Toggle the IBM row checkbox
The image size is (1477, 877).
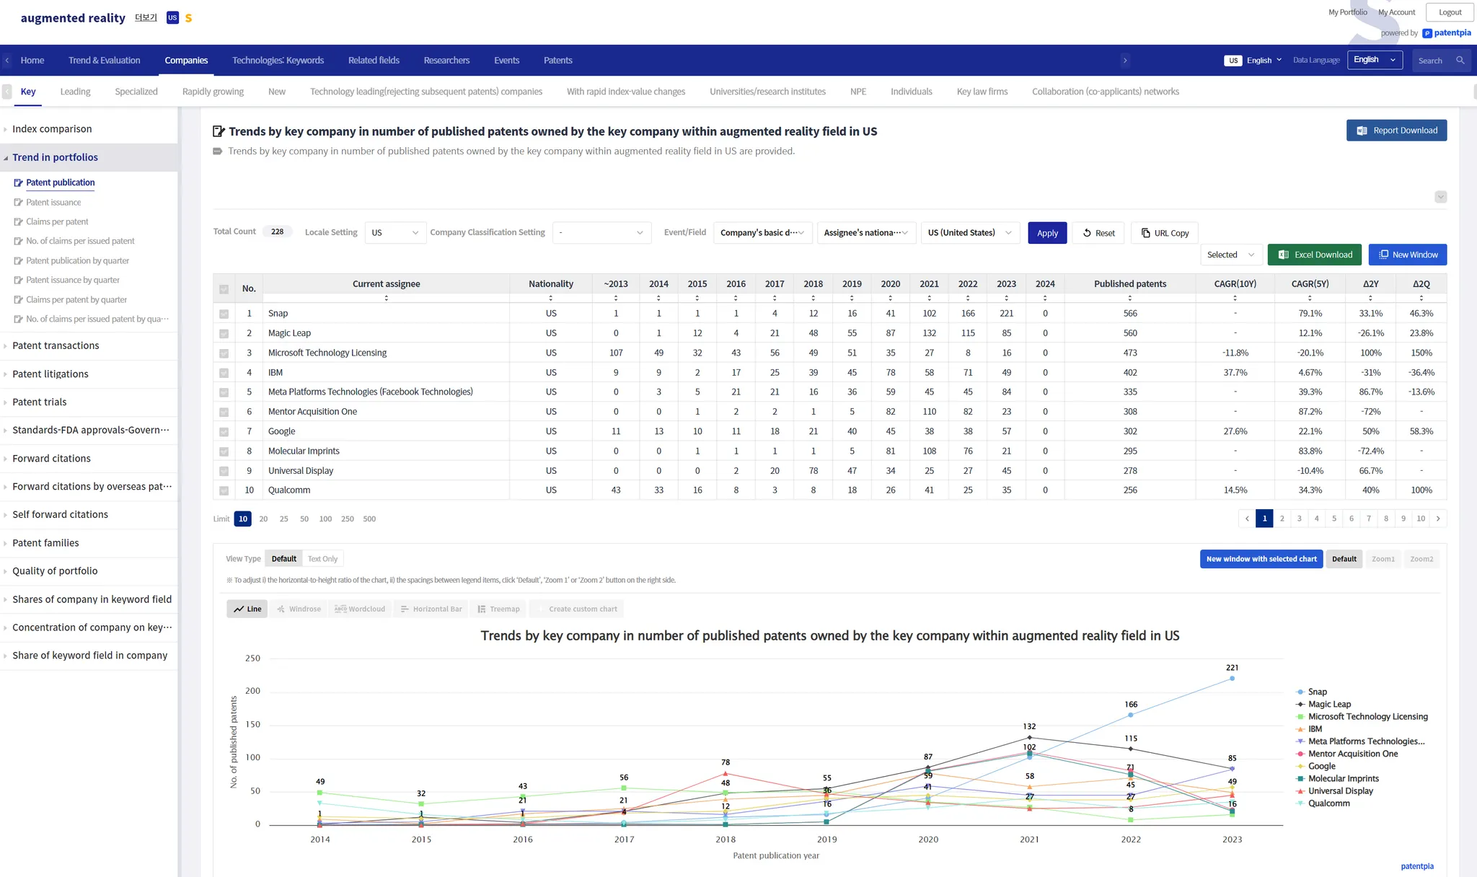[x=224, y=373]
